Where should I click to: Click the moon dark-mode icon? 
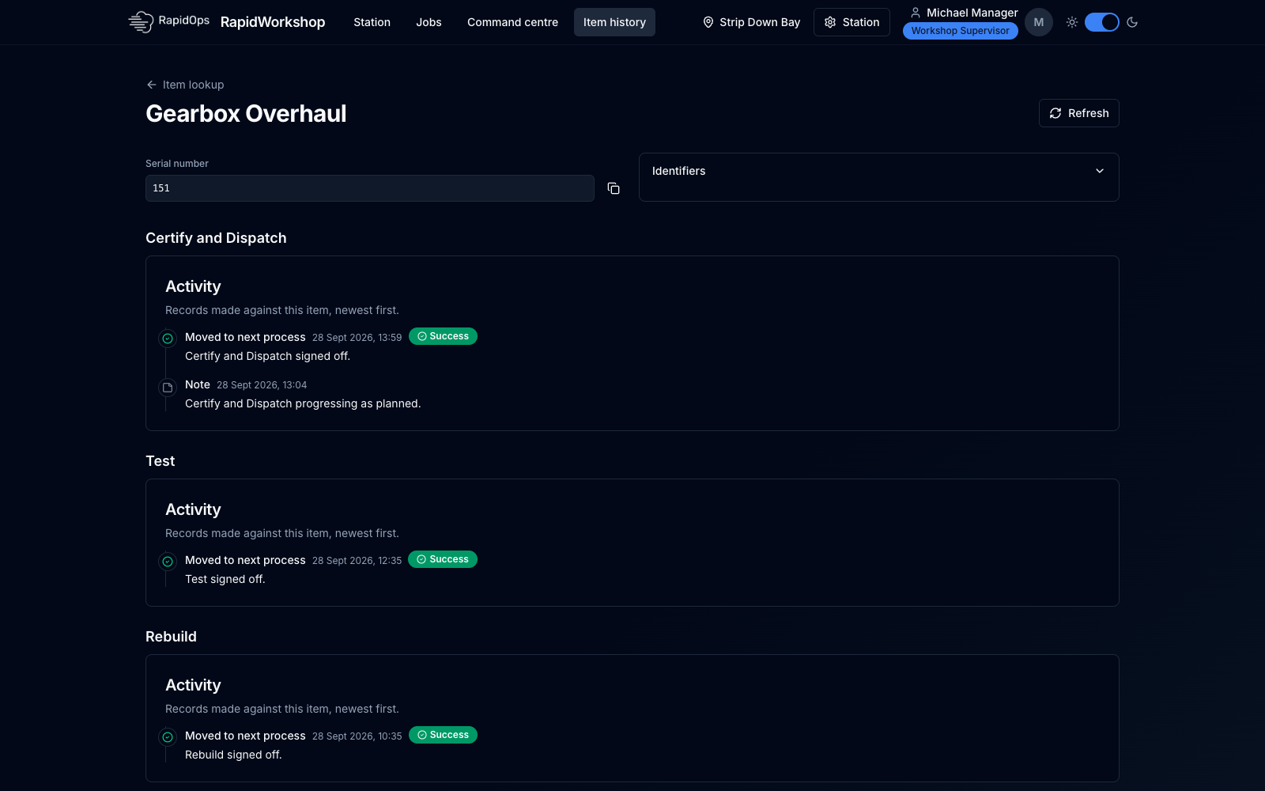1132,22
